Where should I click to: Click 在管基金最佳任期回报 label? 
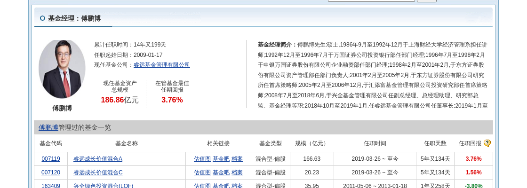(172, 86)
